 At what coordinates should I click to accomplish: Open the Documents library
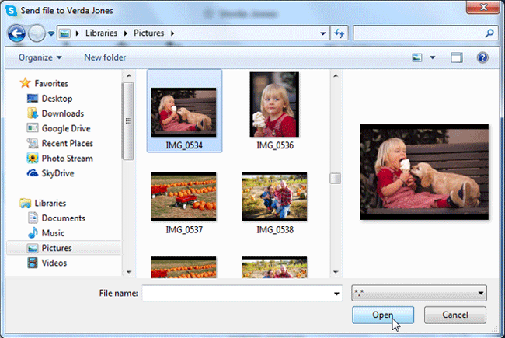(64, 218)
